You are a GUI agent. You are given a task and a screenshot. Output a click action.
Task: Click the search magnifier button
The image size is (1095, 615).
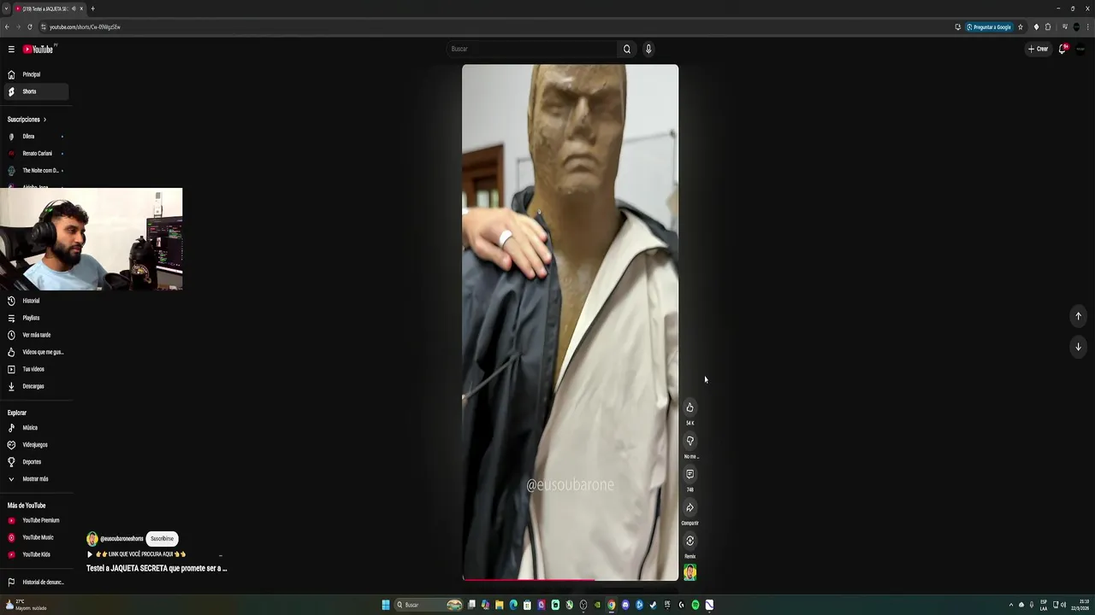(x=627, y=49)
